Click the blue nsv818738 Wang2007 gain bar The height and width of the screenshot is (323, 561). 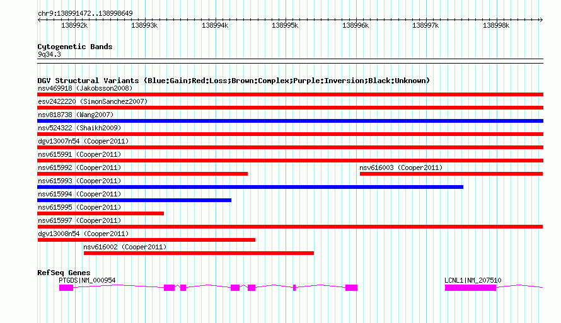pos(290,121)
